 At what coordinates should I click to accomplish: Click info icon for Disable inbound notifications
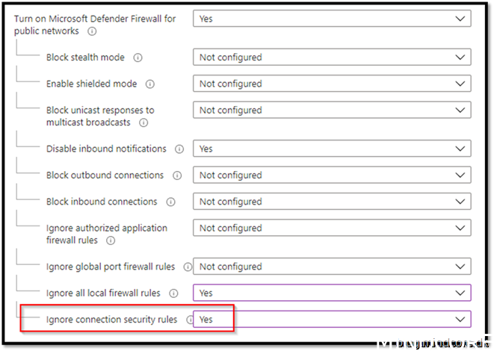click(x=179, y=149)
